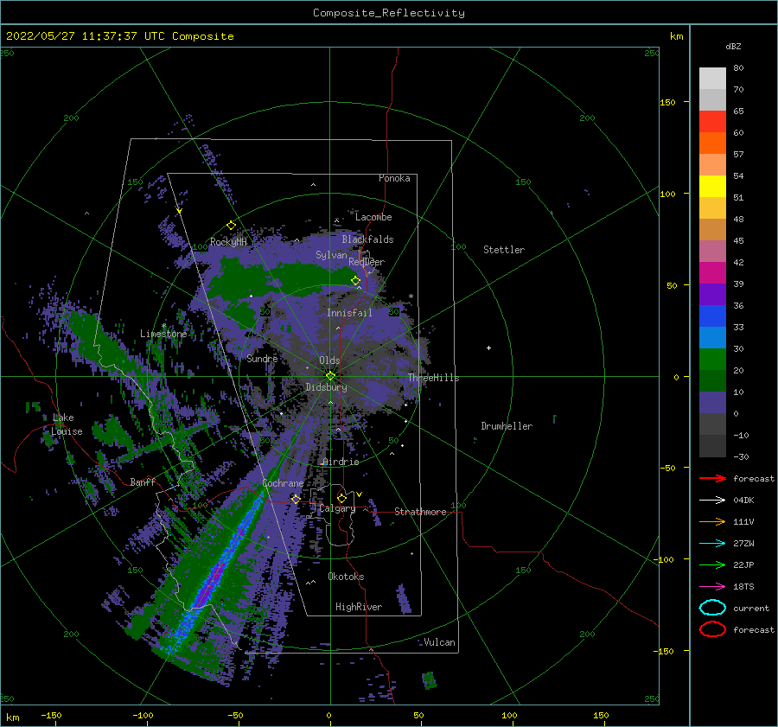Pick the orange 111V arrow legend icon
This screenshot has height=727, width=778.
(x=712, y=521)
